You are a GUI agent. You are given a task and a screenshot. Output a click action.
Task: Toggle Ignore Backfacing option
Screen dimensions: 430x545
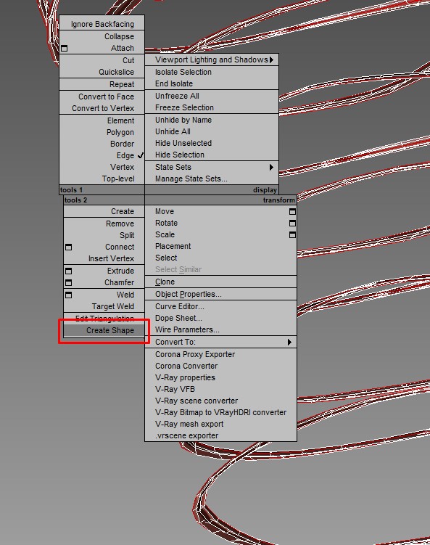coord(102,24)
